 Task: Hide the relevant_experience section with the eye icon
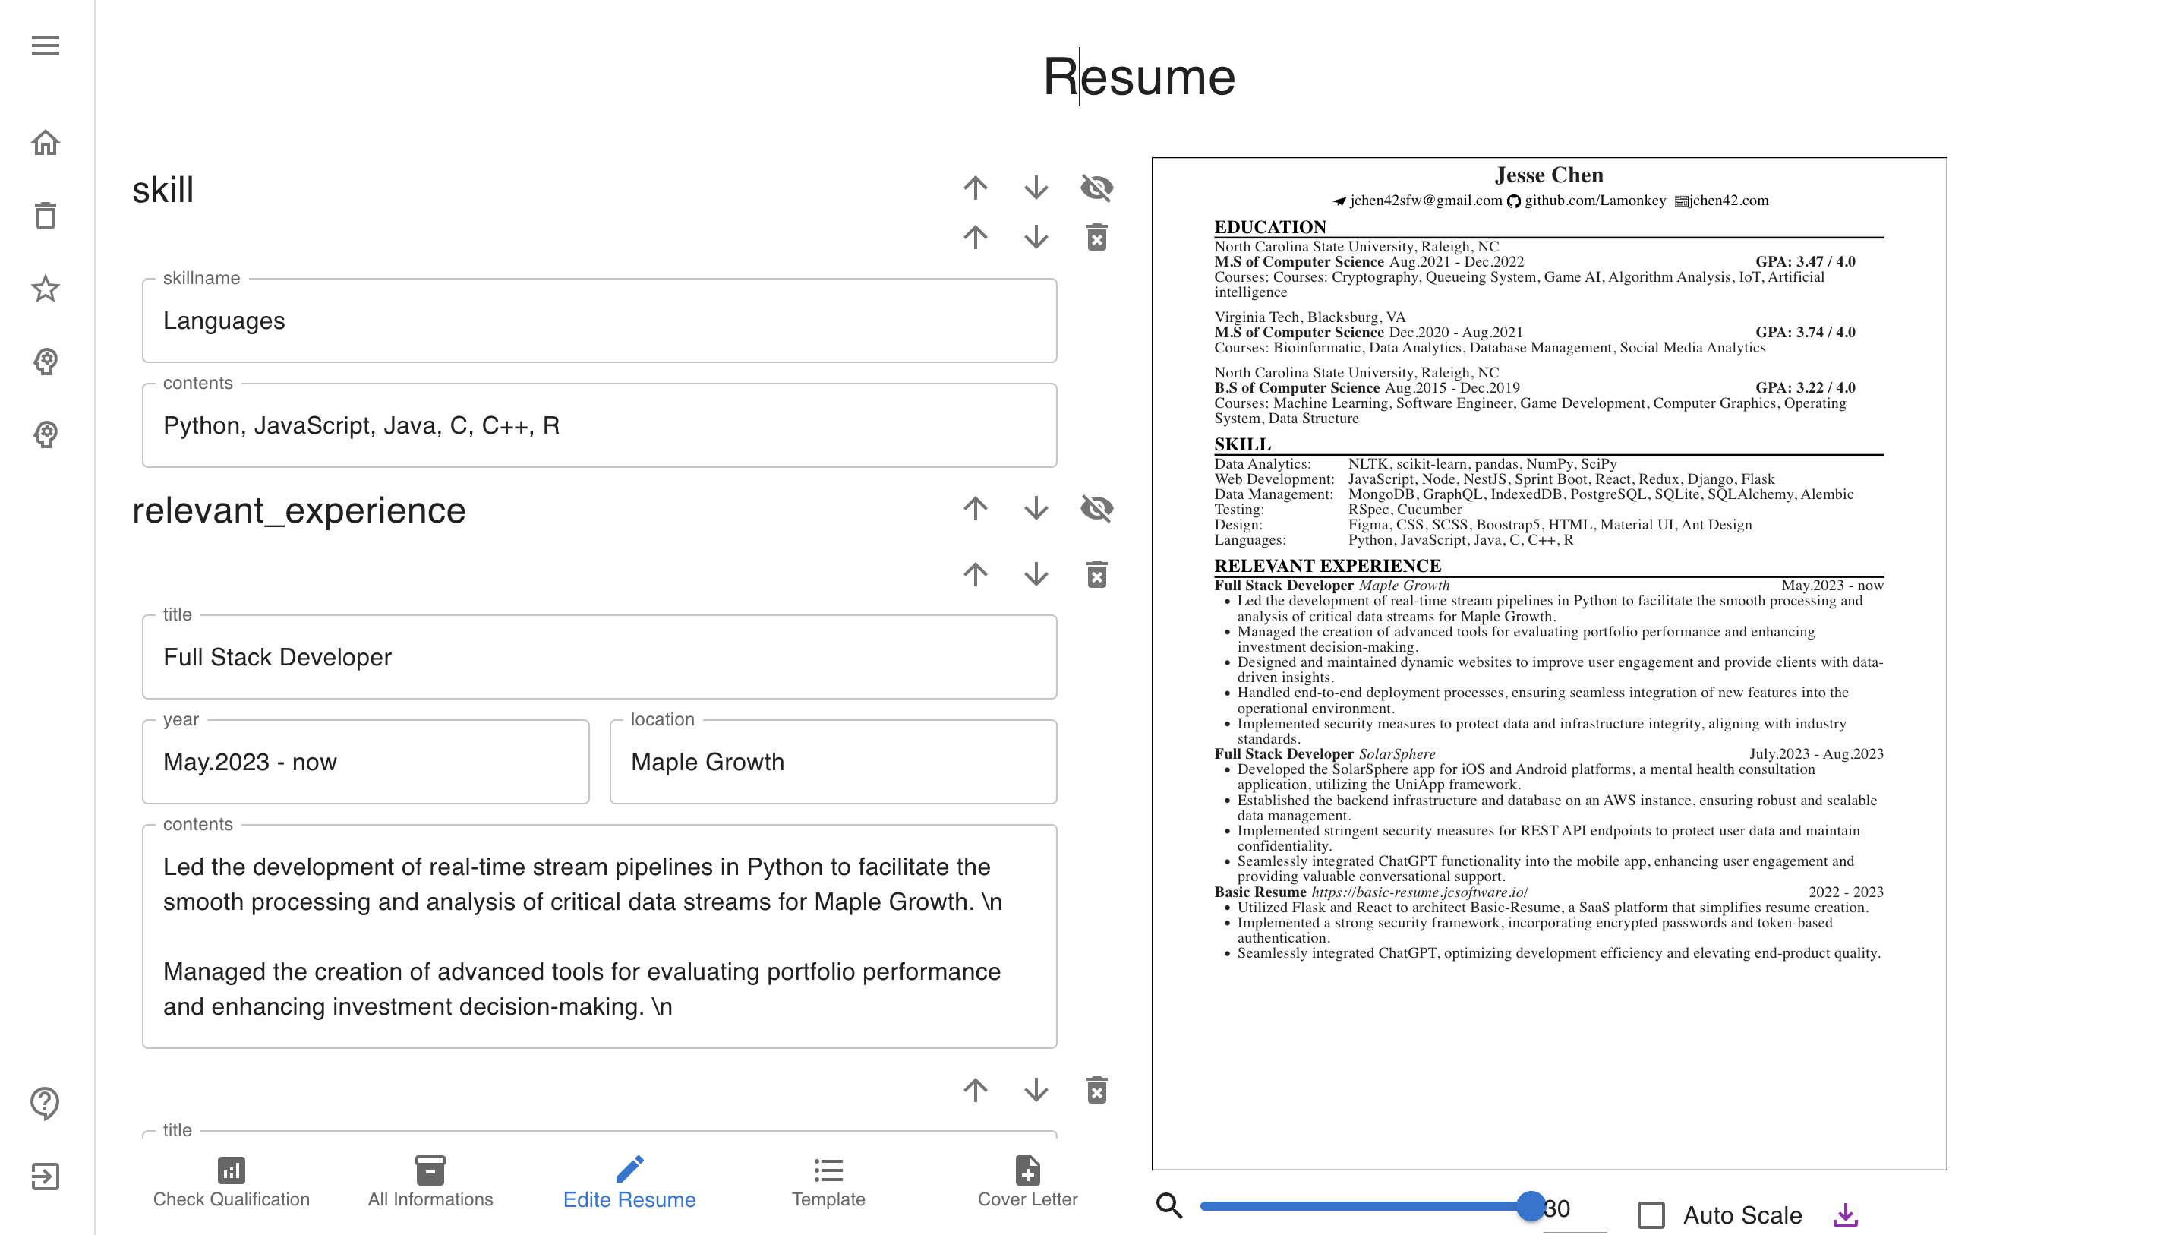[1097, 510]
